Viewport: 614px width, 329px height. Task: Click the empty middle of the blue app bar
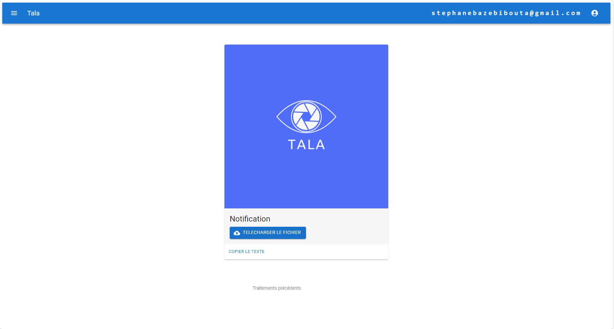(229, 13)
